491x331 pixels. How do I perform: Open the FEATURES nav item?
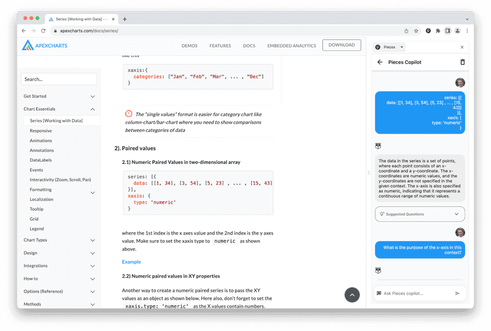220,46
